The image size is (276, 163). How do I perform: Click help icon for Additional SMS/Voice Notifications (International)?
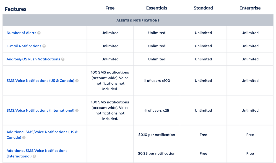pyautogui.click(x=34, y=156)
